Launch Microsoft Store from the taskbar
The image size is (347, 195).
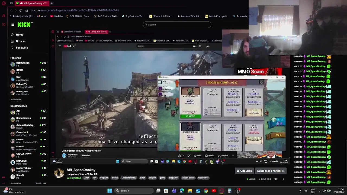click(166, 191)
